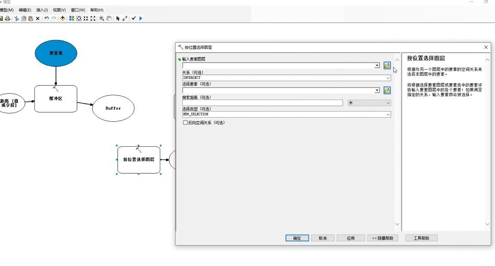The image size is (495, 266).
Task: Browse folder for 选择要素
Action: tap(387, 91)
